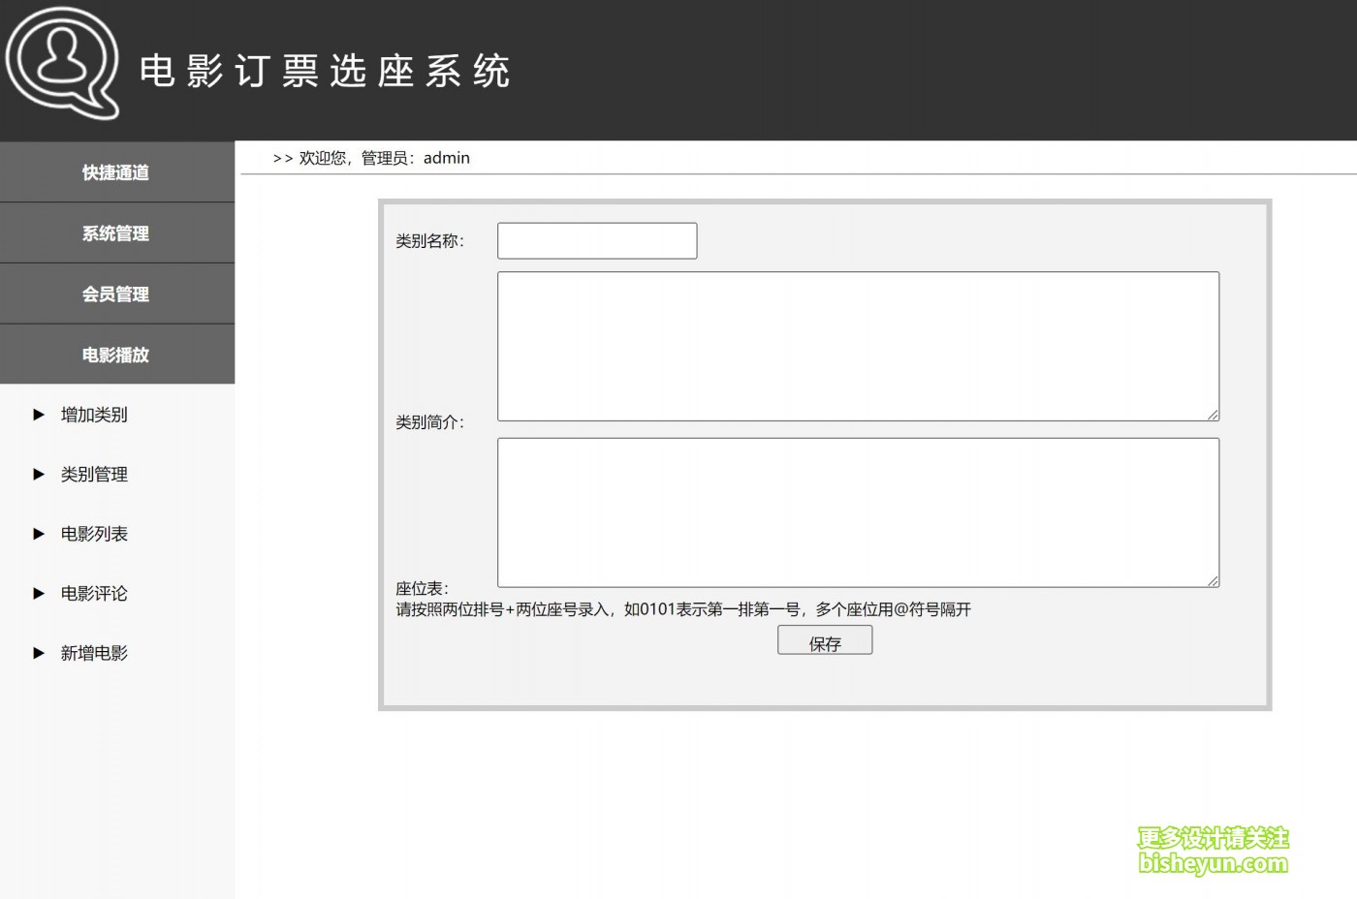Viewport: 1357px width, 899px height.
Task: Open the 快捷通道 sidebar section
Action: pos(117,172)
